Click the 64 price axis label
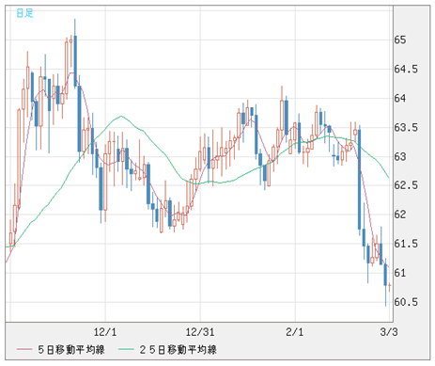The image size is (435, 366). [400, 99]
